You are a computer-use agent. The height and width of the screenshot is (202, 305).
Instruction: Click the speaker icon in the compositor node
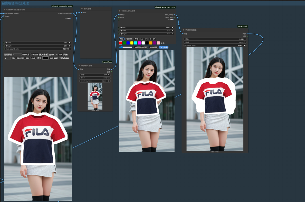pos(70,18)
